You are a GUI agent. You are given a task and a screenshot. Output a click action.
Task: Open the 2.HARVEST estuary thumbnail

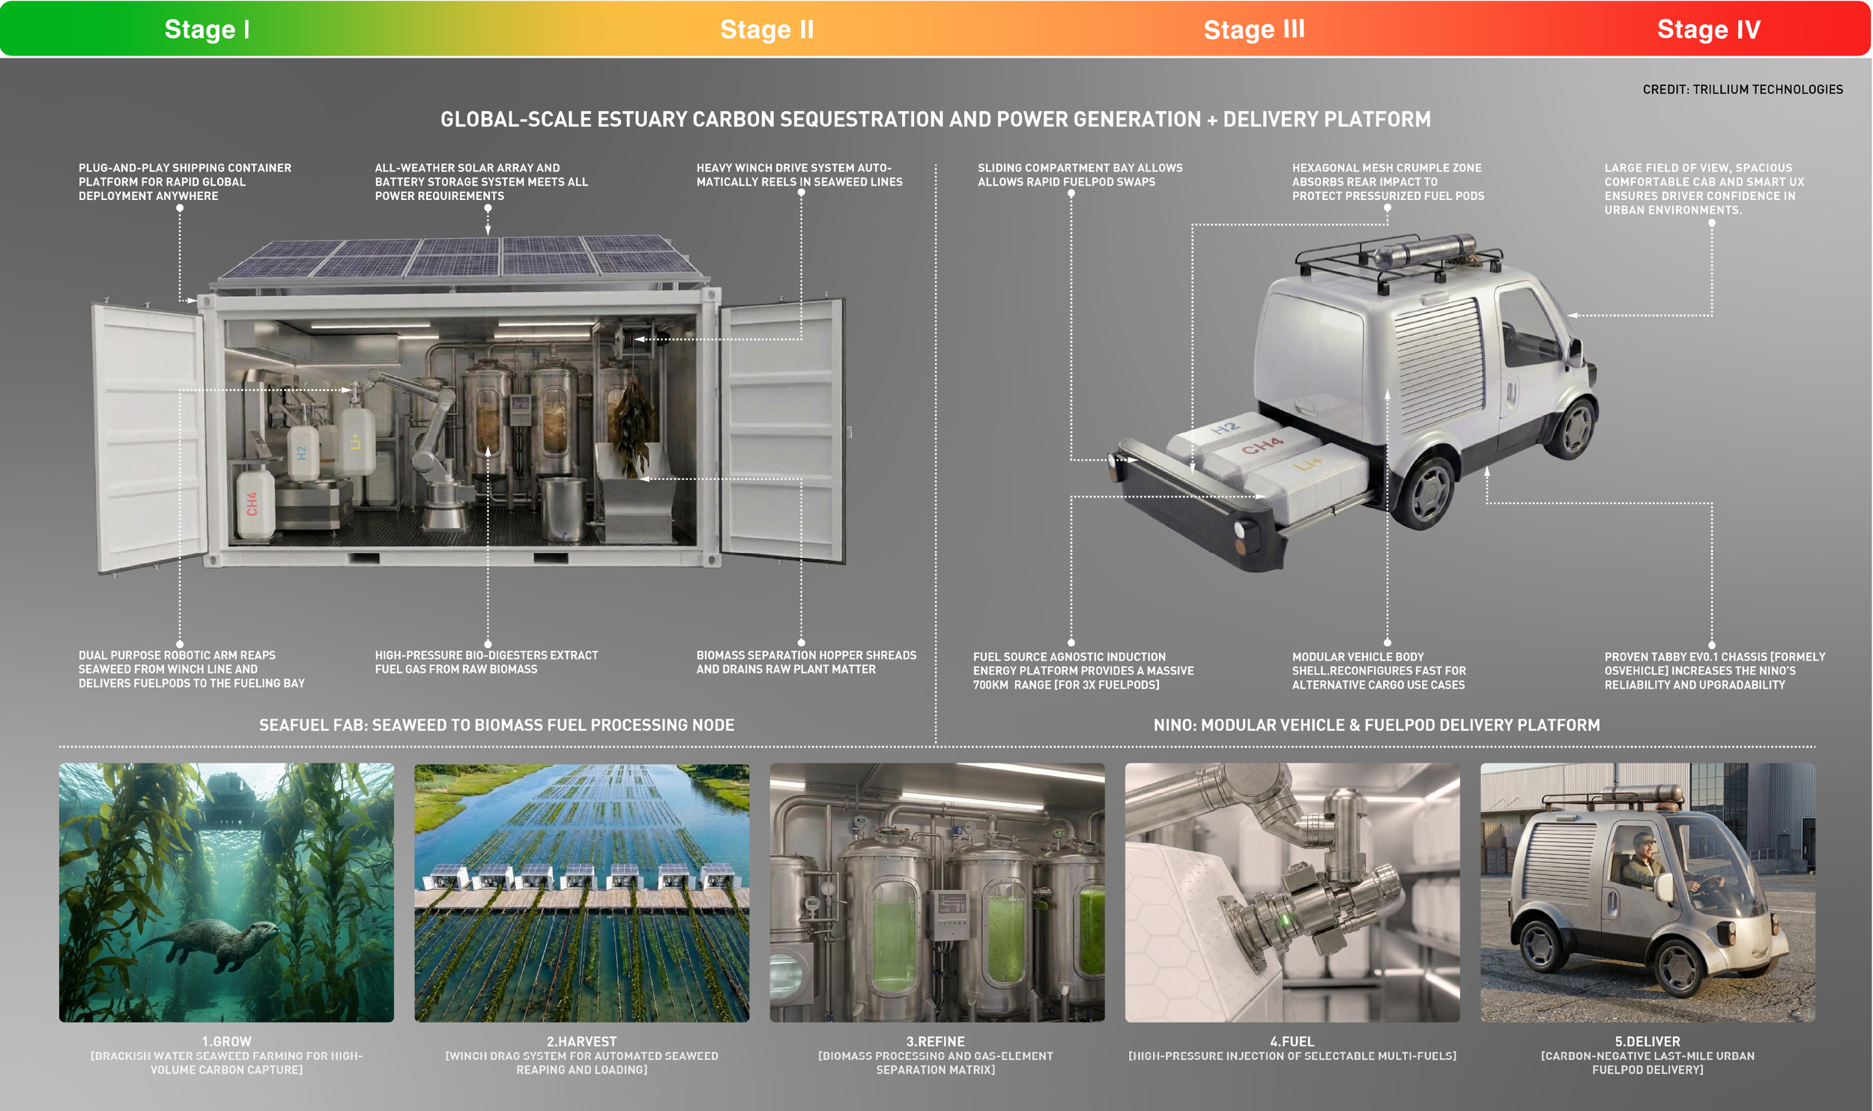581,892
